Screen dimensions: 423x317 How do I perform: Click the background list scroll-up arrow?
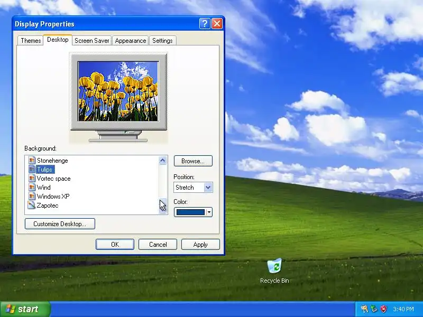pos(162,161)
